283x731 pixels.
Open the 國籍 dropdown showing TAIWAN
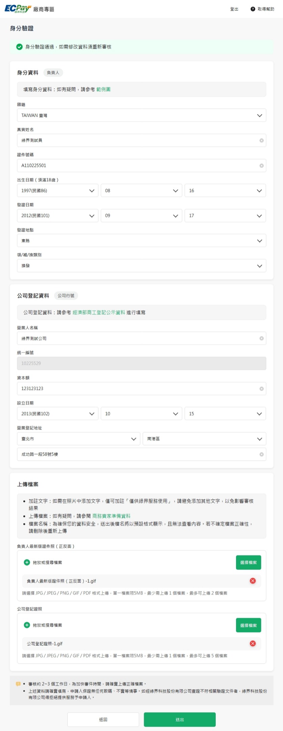tap(141, 116)
